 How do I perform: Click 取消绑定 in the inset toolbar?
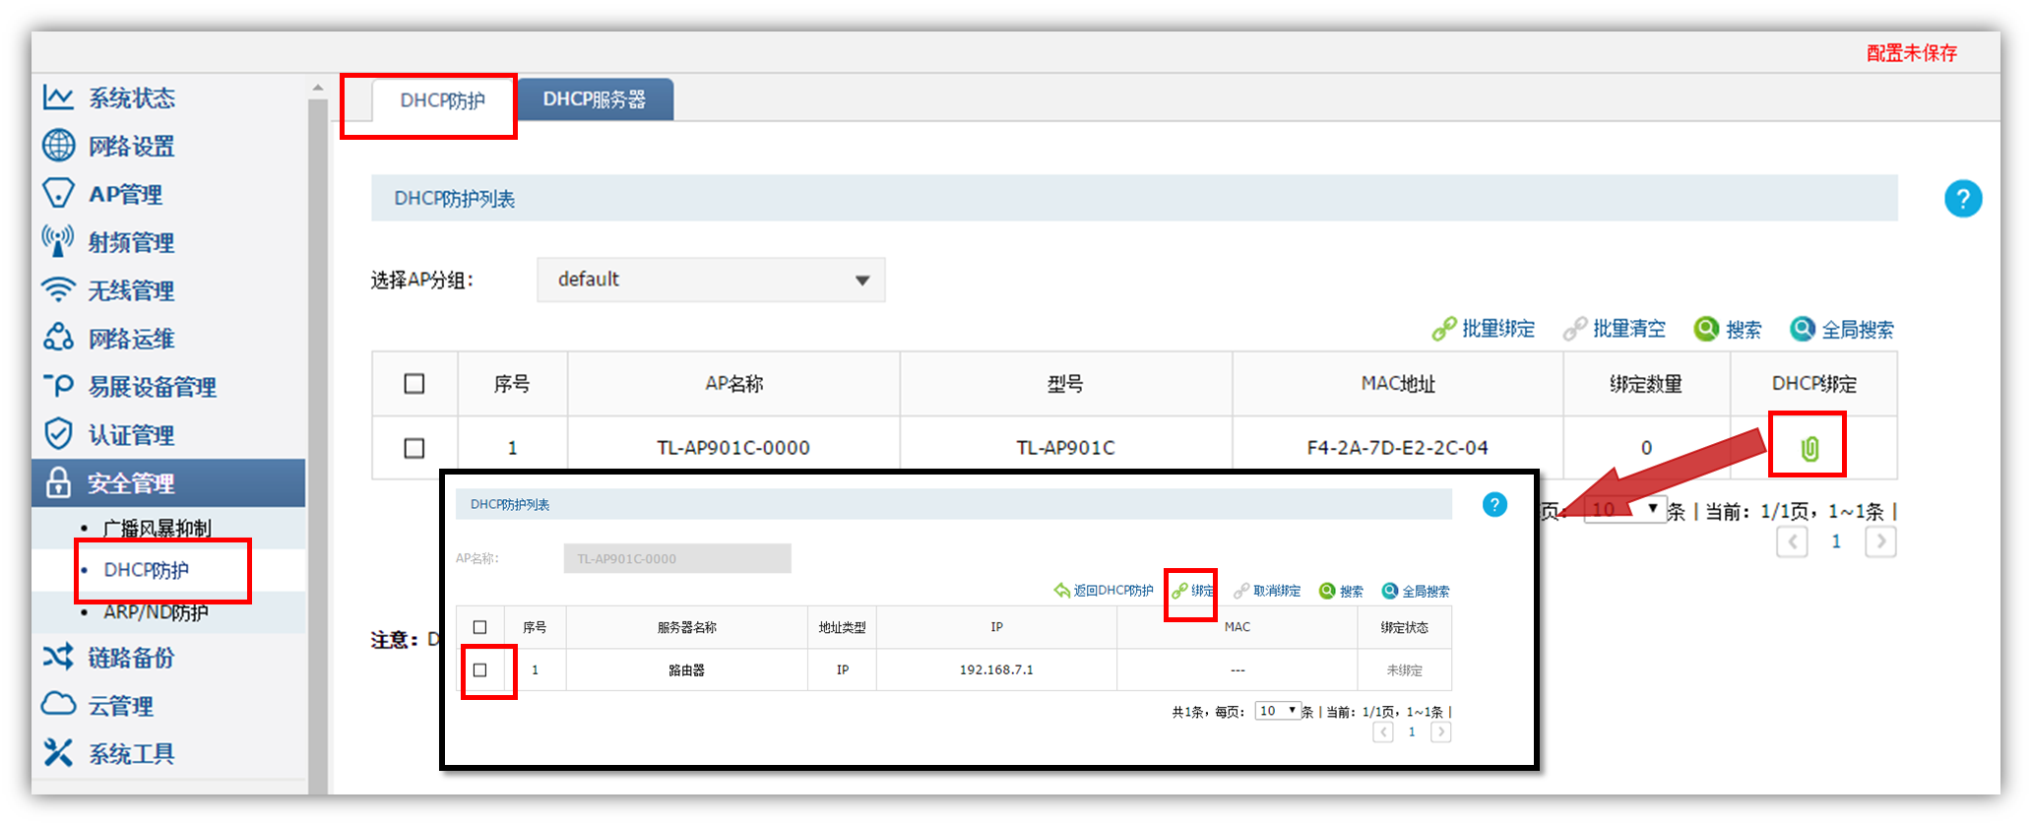click(1267, 591)
